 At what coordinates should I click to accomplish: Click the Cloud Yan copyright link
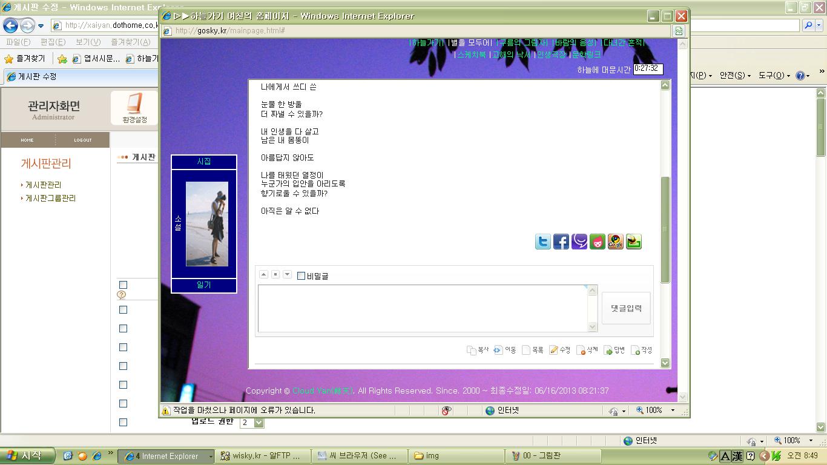(322, 391)
